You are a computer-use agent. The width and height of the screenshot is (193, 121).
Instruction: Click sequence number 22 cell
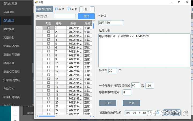click(60, 110)
